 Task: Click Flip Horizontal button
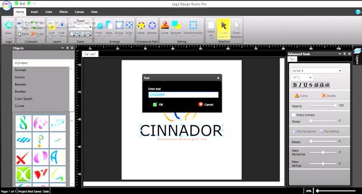(x=304, y=132)
